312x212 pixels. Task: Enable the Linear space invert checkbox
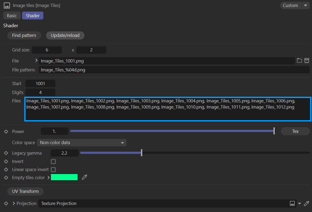pyautogui.click(x=53, y=170)
